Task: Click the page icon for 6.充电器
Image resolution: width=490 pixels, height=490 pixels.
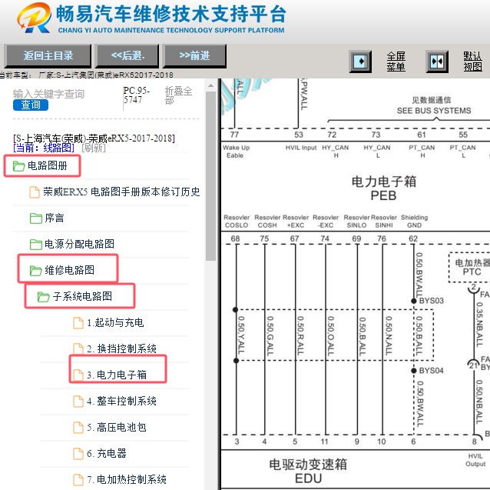Action: point(78,454)
